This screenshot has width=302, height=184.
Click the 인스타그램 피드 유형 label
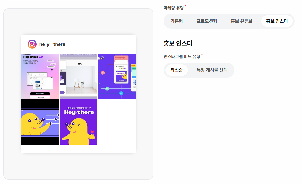(182, 57)
